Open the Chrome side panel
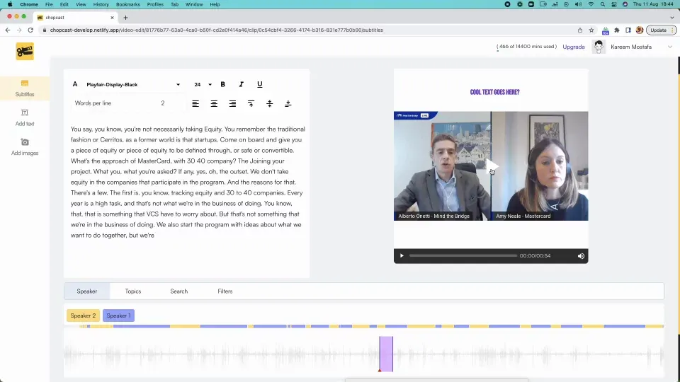 628,30
